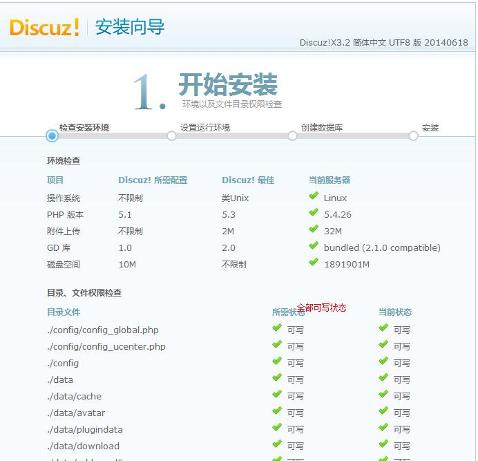Click the 目录文件 column header
This screenshot has width=478, height=461.
coord(64,312)
